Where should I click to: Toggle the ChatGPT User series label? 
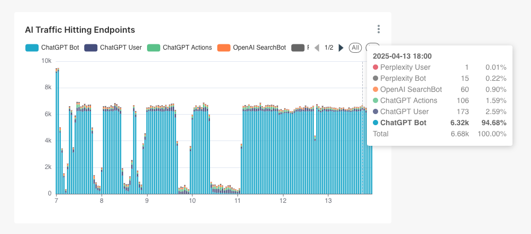pyautogui.click(x=121, y=48)
